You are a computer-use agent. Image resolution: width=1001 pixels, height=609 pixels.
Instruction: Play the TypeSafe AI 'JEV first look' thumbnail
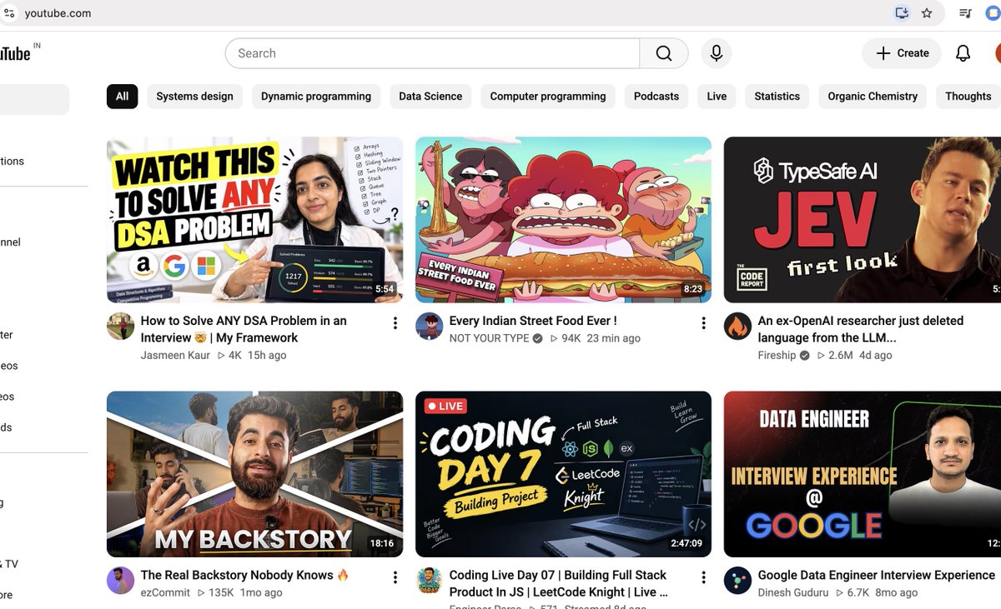tap(863, 220)
